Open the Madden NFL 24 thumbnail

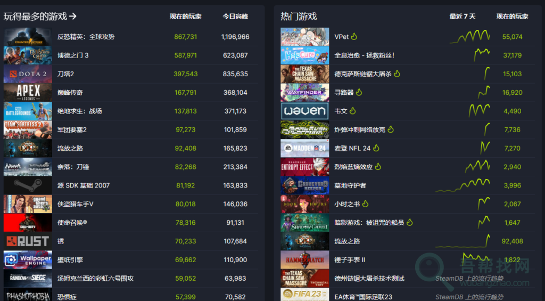coord(305,148)
